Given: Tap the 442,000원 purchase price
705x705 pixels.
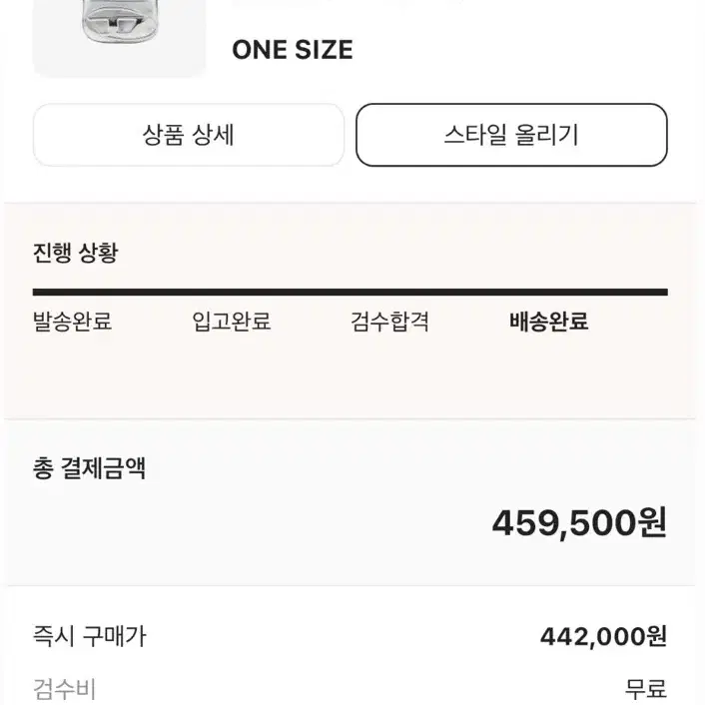Looking at the screenshot, I should coord(603,637).
